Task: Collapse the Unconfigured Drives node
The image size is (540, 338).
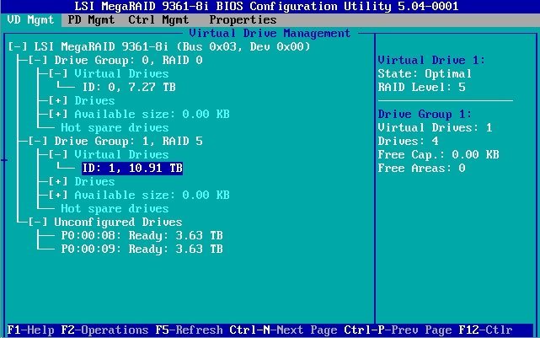Action: point(38,223)
